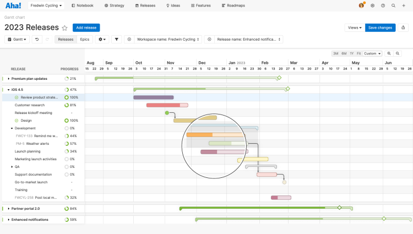This screenshot has height=234, width=413.
Task: Open the Custom timeframe dropdown
Action: tap(372, 53)
